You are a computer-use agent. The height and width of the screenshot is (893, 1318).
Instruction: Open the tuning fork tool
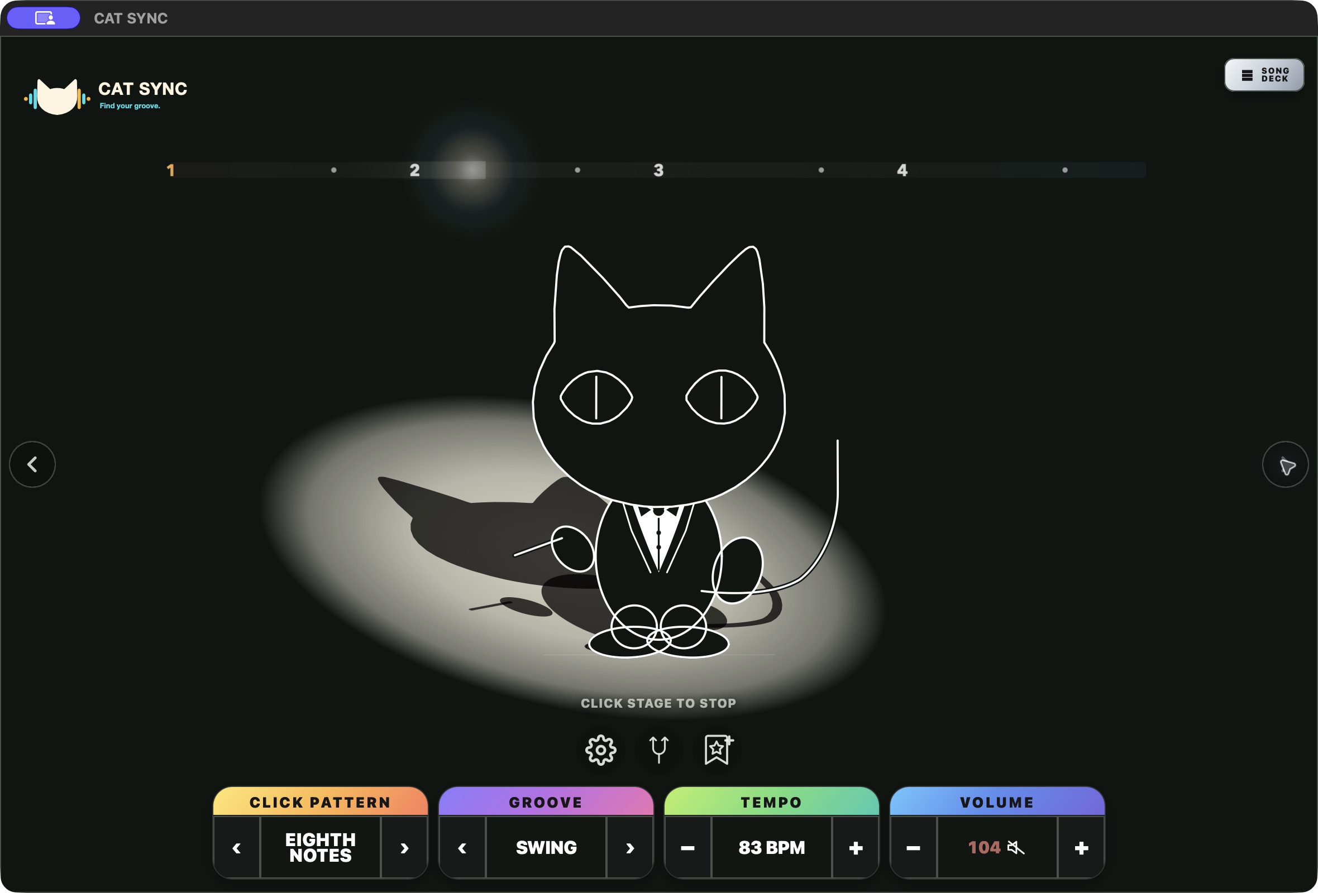coord(658,750)
